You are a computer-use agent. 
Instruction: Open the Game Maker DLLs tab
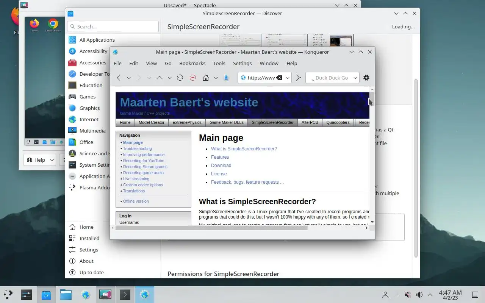[227, 122]
